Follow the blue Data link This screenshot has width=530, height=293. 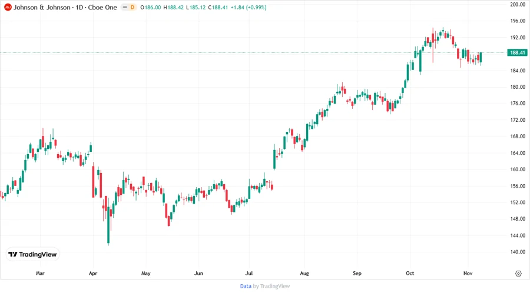(246, 287)
